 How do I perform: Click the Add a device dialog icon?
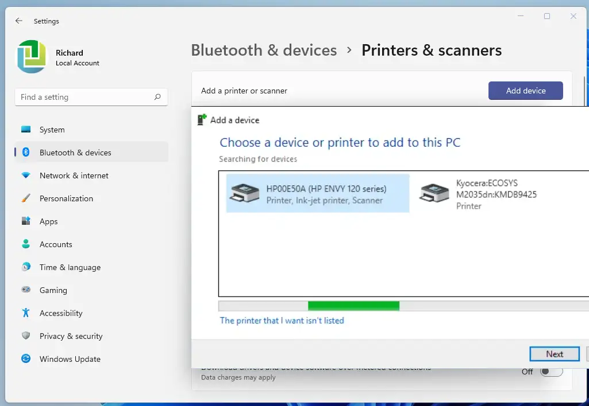pyautogui.click(x=202, y=120)
